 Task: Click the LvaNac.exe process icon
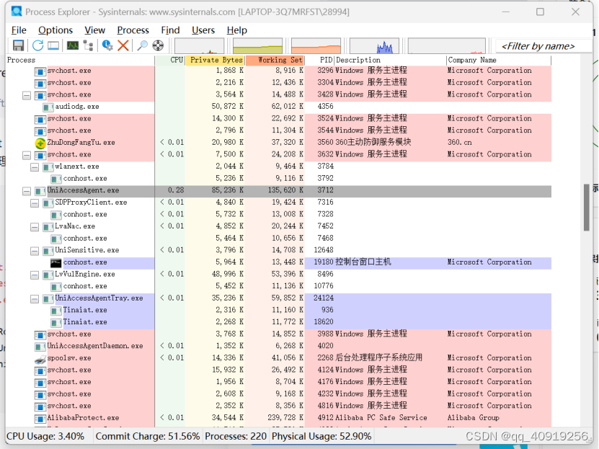pos(48,227)
